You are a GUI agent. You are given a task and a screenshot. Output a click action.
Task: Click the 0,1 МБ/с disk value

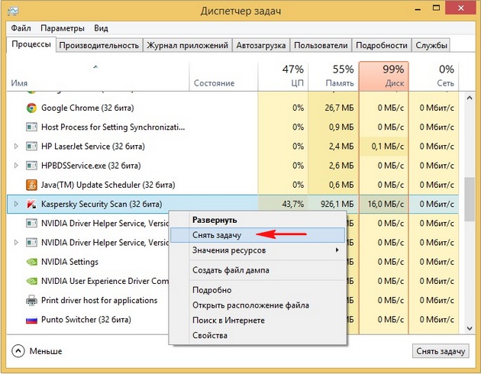coord(387,147)
